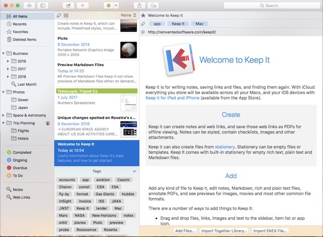Open the Pluto image item
This screenshot has width=323, height=237.
pos(97,47)
